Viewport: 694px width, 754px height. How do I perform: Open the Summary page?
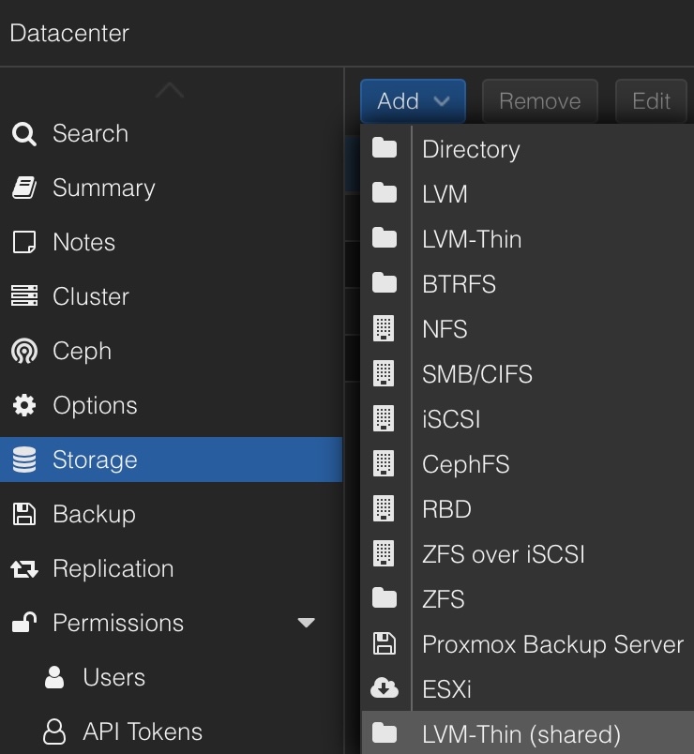point(172,188)
